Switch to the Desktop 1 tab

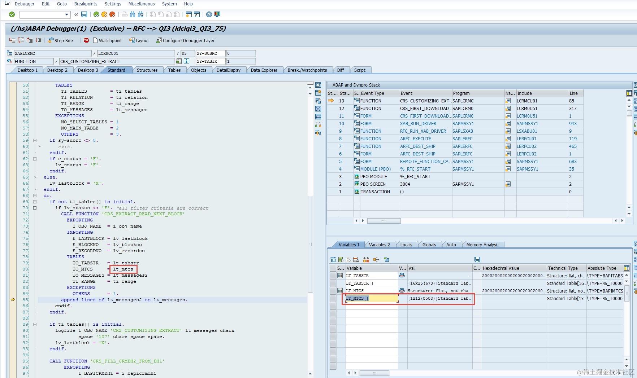[27, 70]
